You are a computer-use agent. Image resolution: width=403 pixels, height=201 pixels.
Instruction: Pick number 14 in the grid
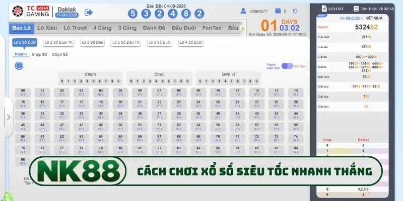point(296,92)
